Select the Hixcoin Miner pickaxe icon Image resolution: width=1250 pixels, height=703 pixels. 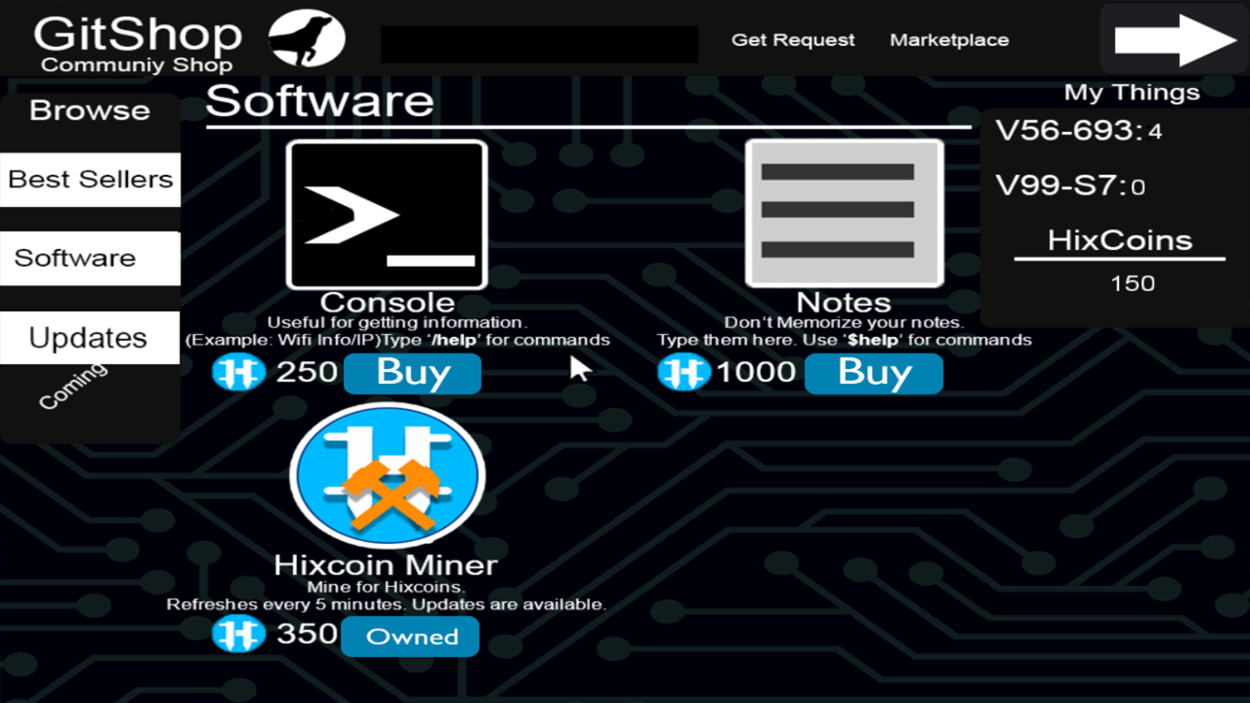pos(387,476)
